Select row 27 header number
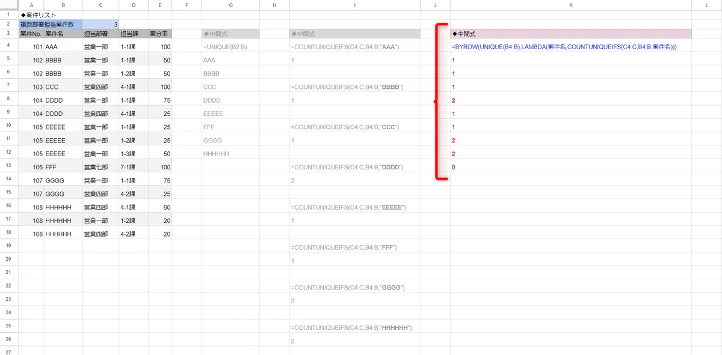 click(9, 351)
